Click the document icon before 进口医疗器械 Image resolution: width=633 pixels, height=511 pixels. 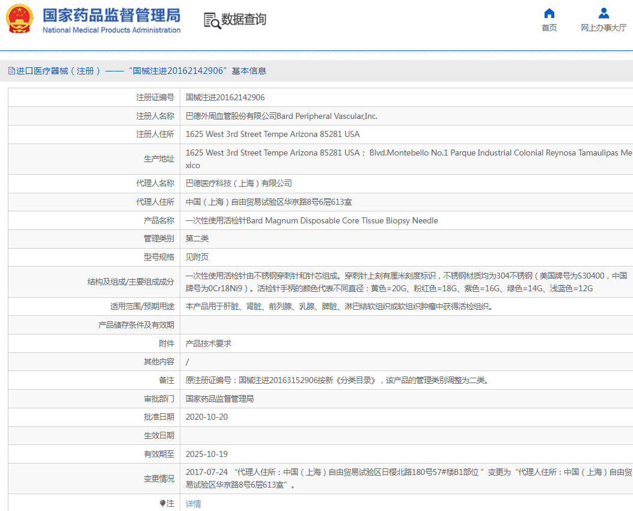(x=11, y=71)
